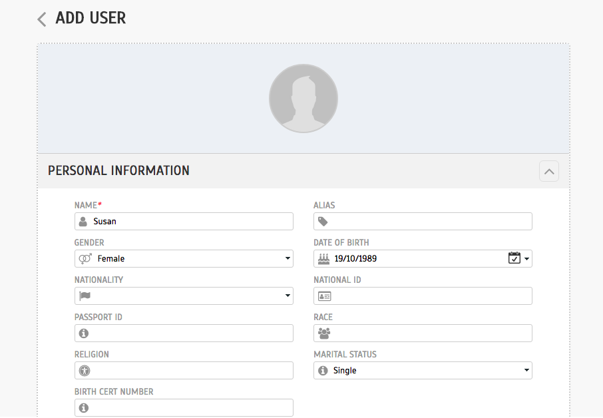Focus the Birth Cert Number input field

(184, 407)
